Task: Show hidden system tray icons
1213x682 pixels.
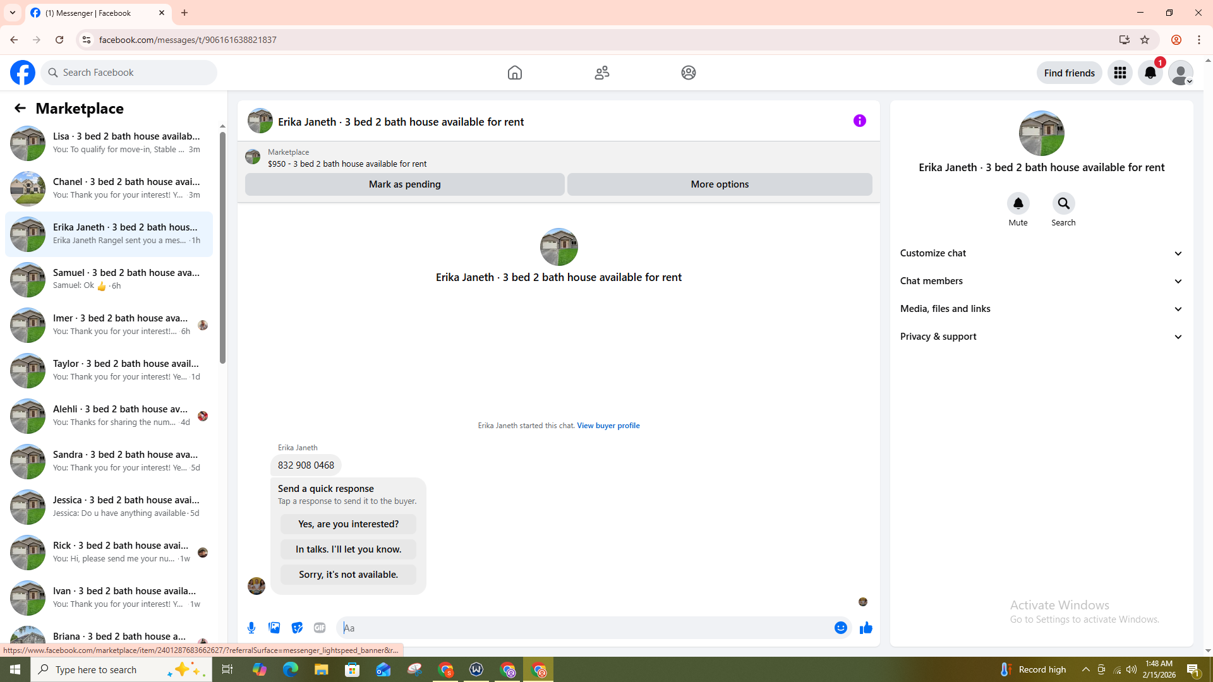Action: tap(1086, 669)
